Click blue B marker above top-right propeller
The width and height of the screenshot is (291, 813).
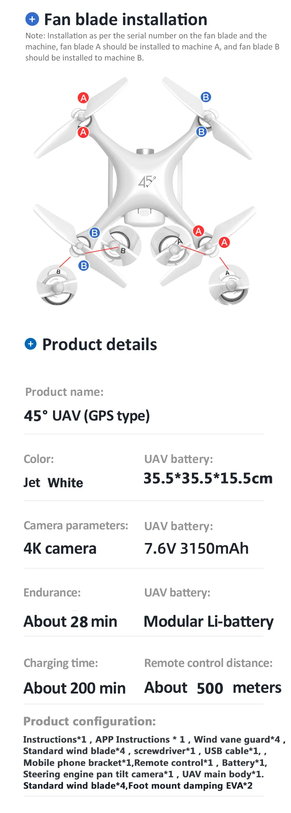[x=206, y=97]
